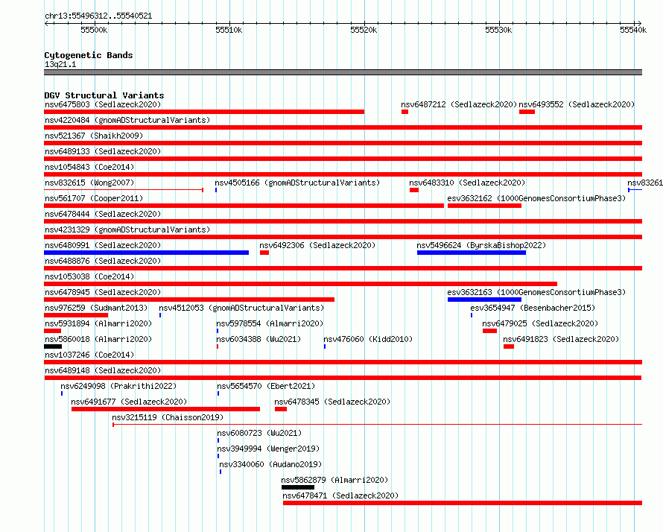Click the ruler's left scroll arrow
This screenshot has width=663, height=532.
coord(46,24)
